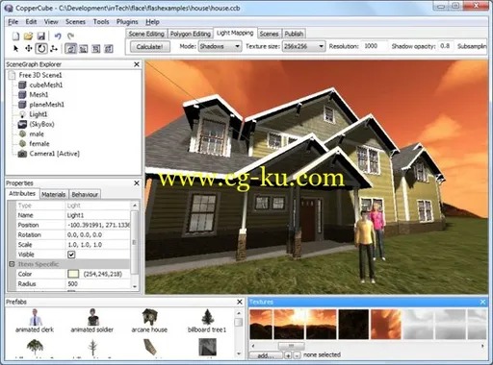Collapse the Item Specific section
Image resolution: width=493 pixels, height=365 pixels.
coord(12,264)
